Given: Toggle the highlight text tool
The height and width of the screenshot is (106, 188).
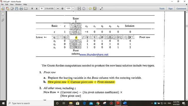Looking at the screenshot, I should pyautogui.click(x=95, y=9).
